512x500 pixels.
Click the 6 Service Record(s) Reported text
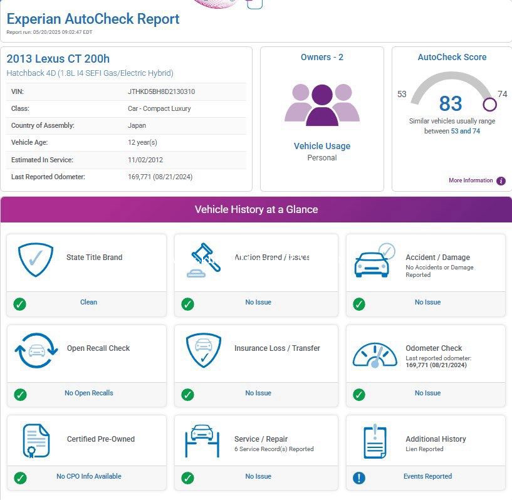click(274, 449)
